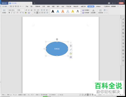This screenshot has width=126, height=97.
Task: Toggle subscript formatting
Action: 23,13
